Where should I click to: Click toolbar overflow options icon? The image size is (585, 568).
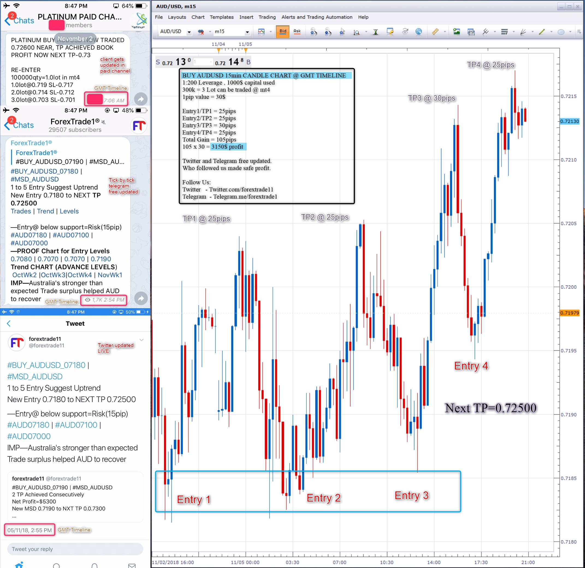pyautogui.click(x=579, y=32)
